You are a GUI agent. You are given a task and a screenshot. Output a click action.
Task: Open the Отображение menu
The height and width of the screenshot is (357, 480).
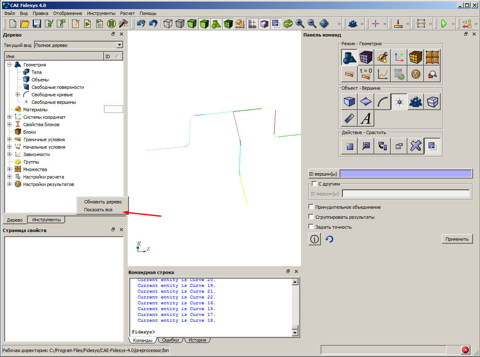(x=68, y=13)
